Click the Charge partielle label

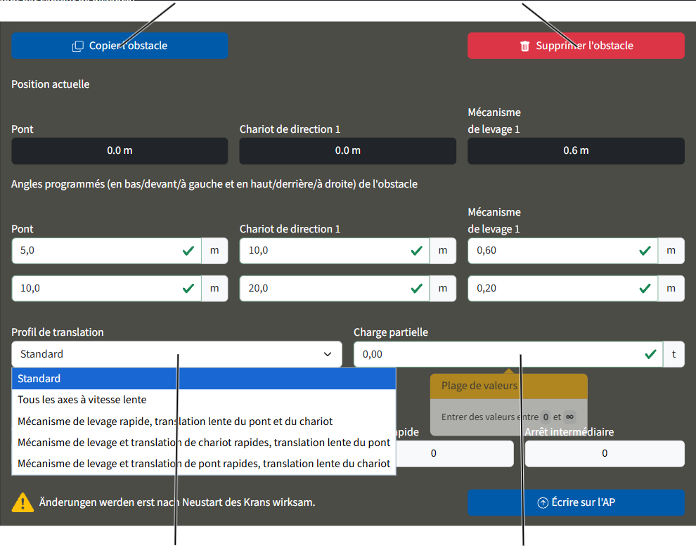(x=391, y=332)
